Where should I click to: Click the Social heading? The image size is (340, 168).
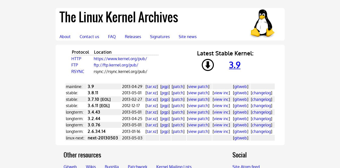(x=239, y=155)
